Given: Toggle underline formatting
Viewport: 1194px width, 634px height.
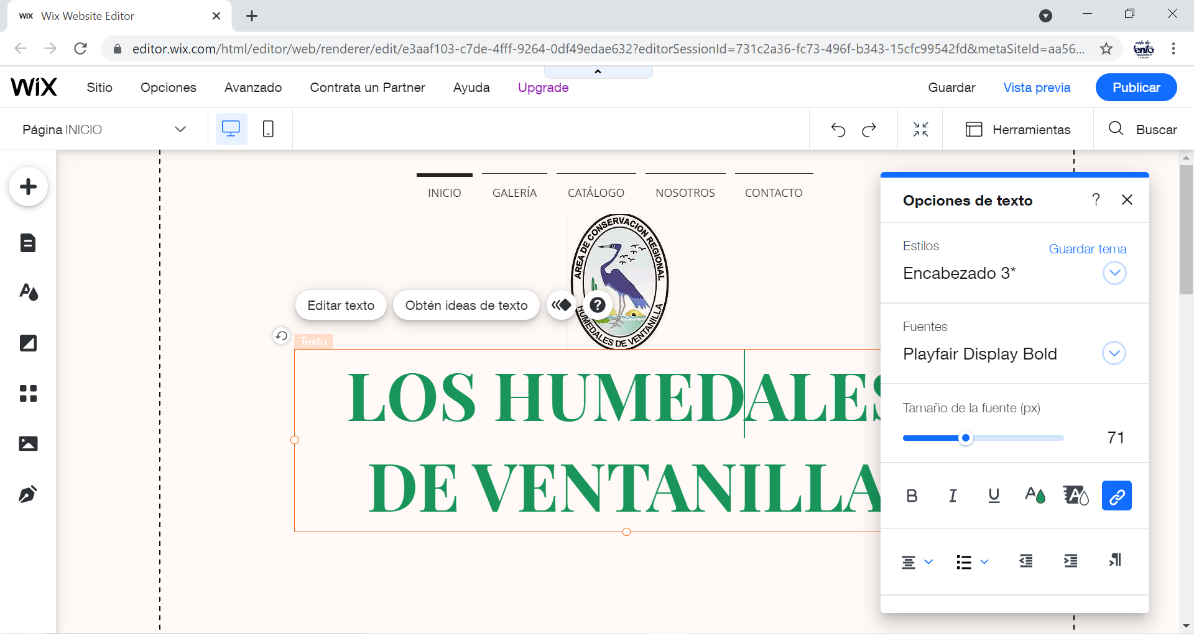Looking at the screenshot, I should [x=994, y=496].
